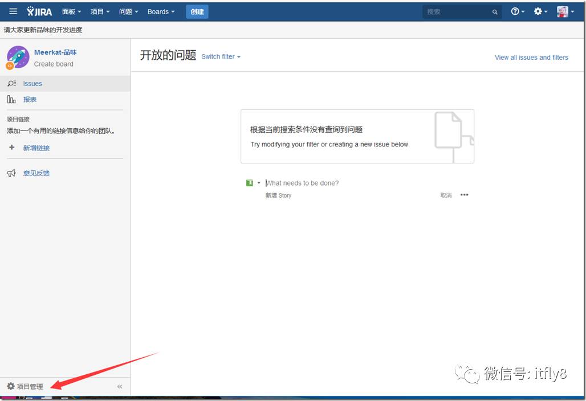Expand the 问题 dropdown menu
The width and height of the screenshot is (586, 401).
click(129, 11)
